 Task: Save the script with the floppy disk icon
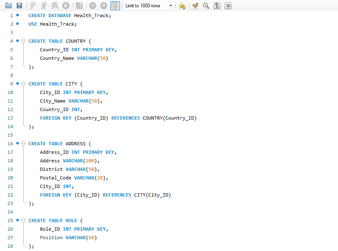click(19, 6)
